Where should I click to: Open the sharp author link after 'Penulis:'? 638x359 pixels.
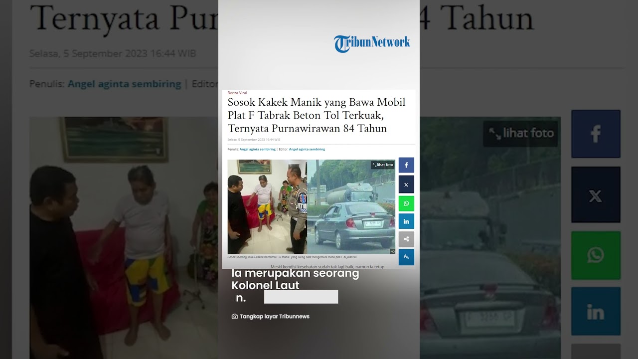257,149
